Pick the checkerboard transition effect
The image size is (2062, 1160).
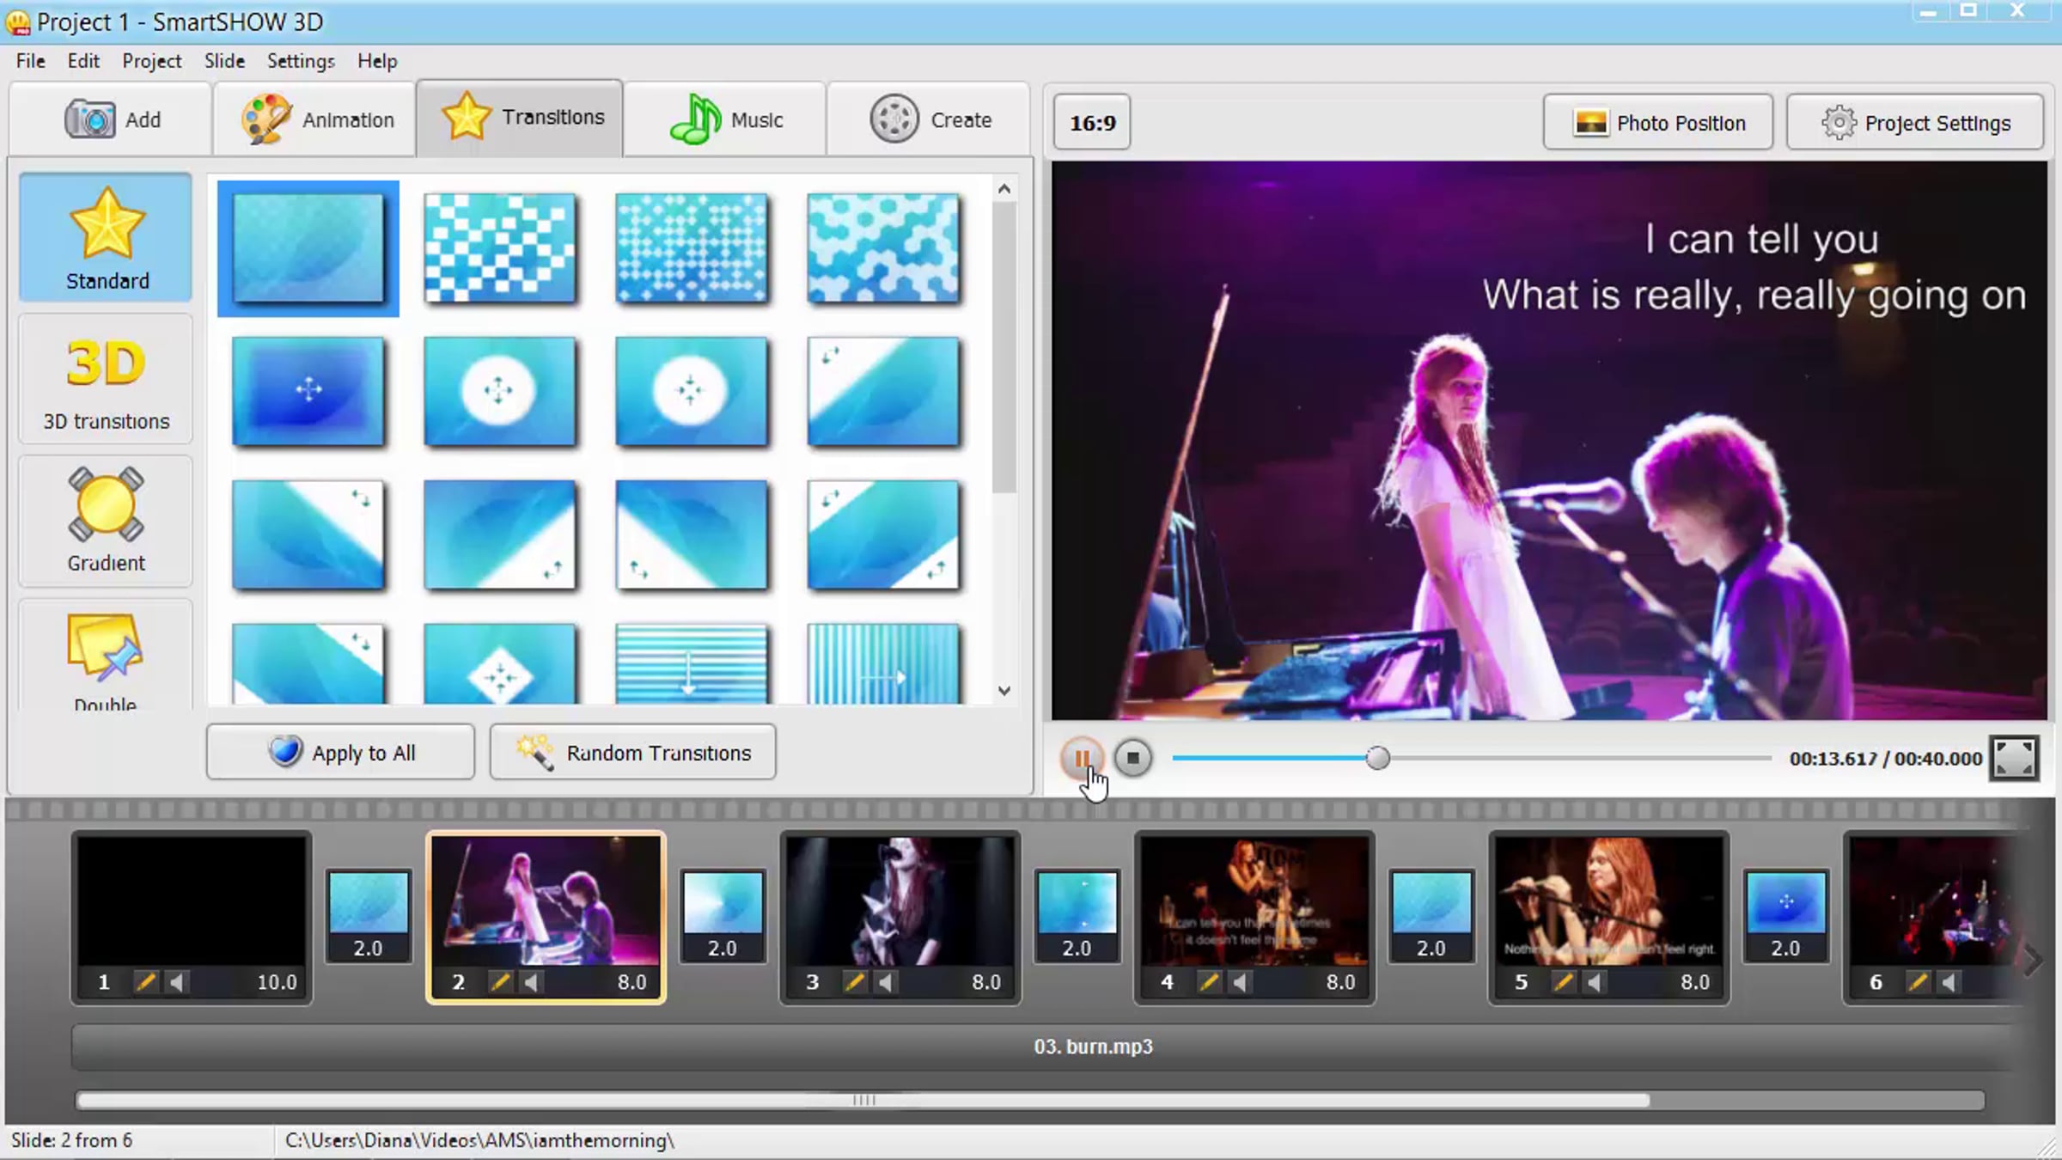[x=499, y=248]
